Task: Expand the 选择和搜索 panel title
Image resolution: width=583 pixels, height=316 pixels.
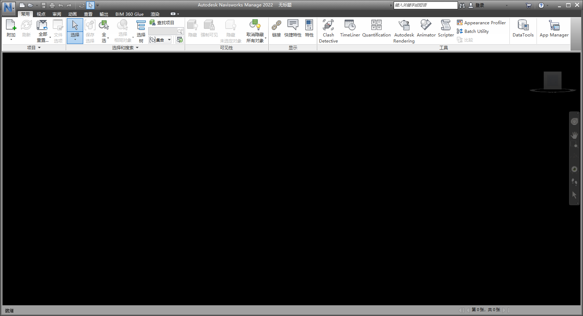Action: point(125,48)
